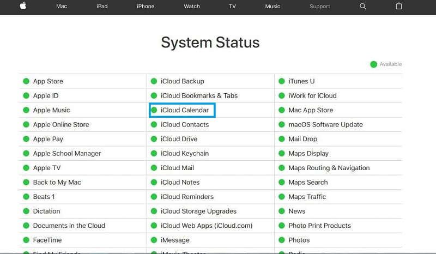Click the Photo Print Products text
This screenshot has width=436, height=254.
pyautogui.click(x=320, y=226)
